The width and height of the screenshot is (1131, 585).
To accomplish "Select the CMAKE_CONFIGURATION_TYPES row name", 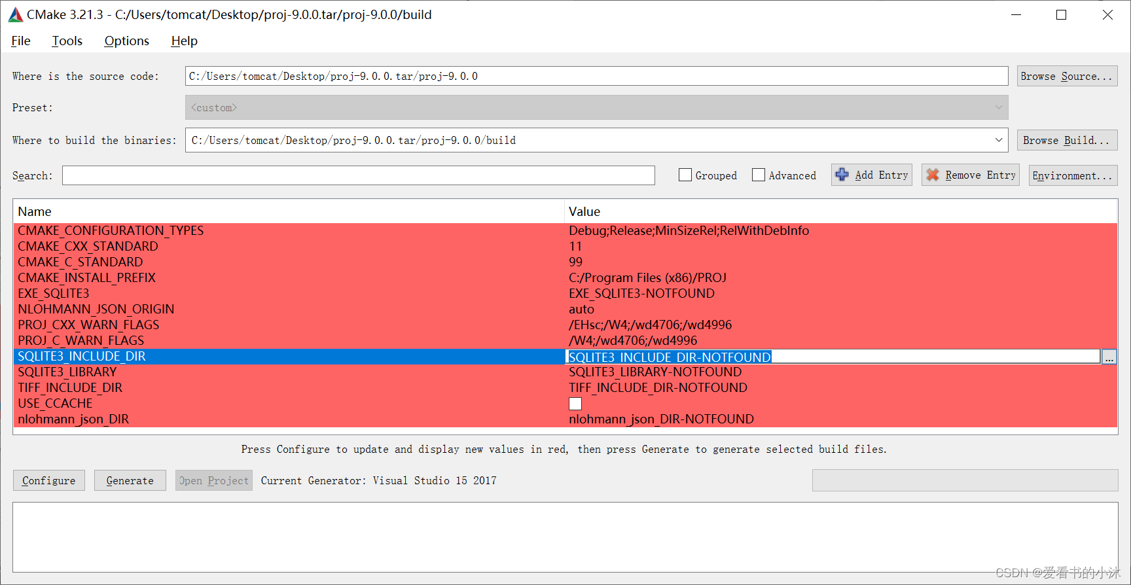I will click(111, 230).
